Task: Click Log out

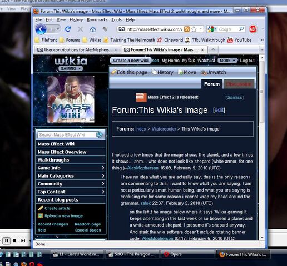Action: point(247,61)
